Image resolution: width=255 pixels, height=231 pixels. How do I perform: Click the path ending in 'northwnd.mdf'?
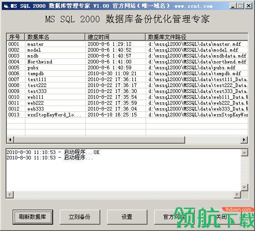(x=197, y=62)
